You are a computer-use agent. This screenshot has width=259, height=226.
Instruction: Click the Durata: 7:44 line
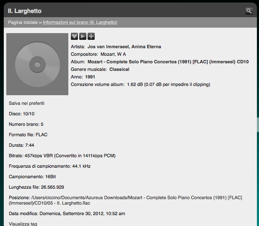[x=21, y=145]
